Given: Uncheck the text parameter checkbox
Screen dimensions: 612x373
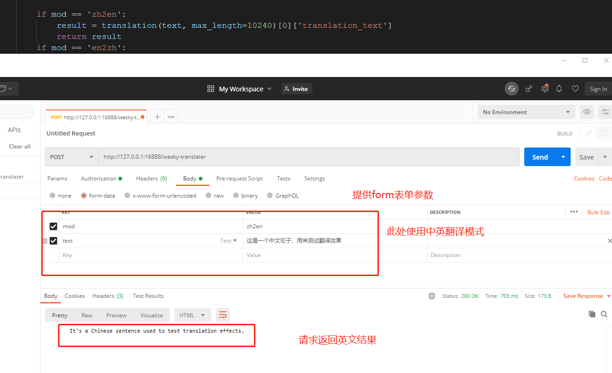Looking at the screenshot, I should tap(53, 241).
